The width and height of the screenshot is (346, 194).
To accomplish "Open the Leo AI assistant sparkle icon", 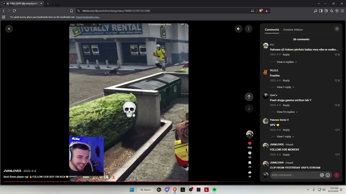I will click(x=331, y=11).
